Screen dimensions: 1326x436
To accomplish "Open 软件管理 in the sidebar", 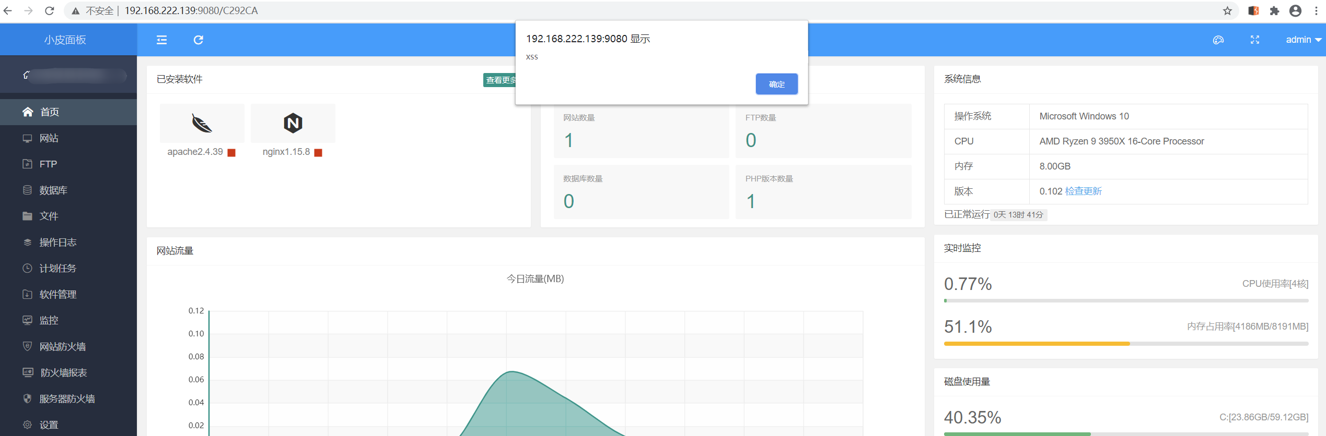I will pos(68,295).
